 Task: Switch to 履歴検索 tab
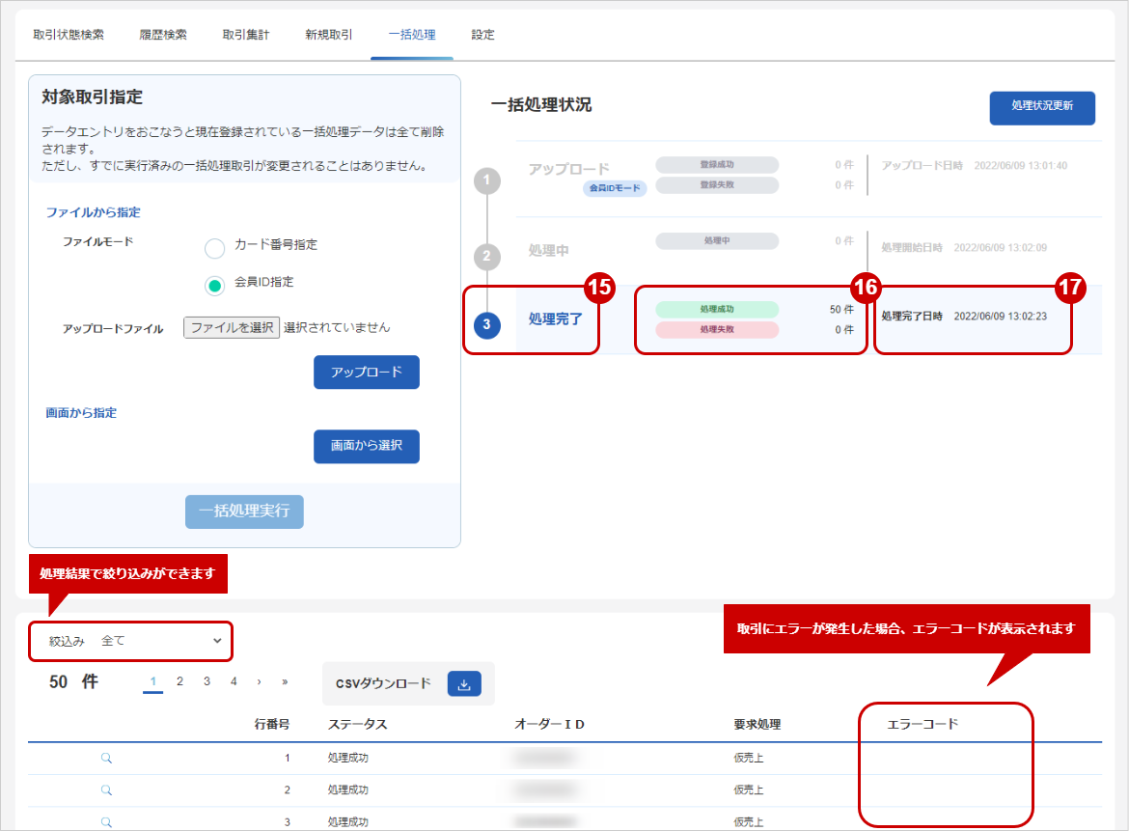[163, 35]
